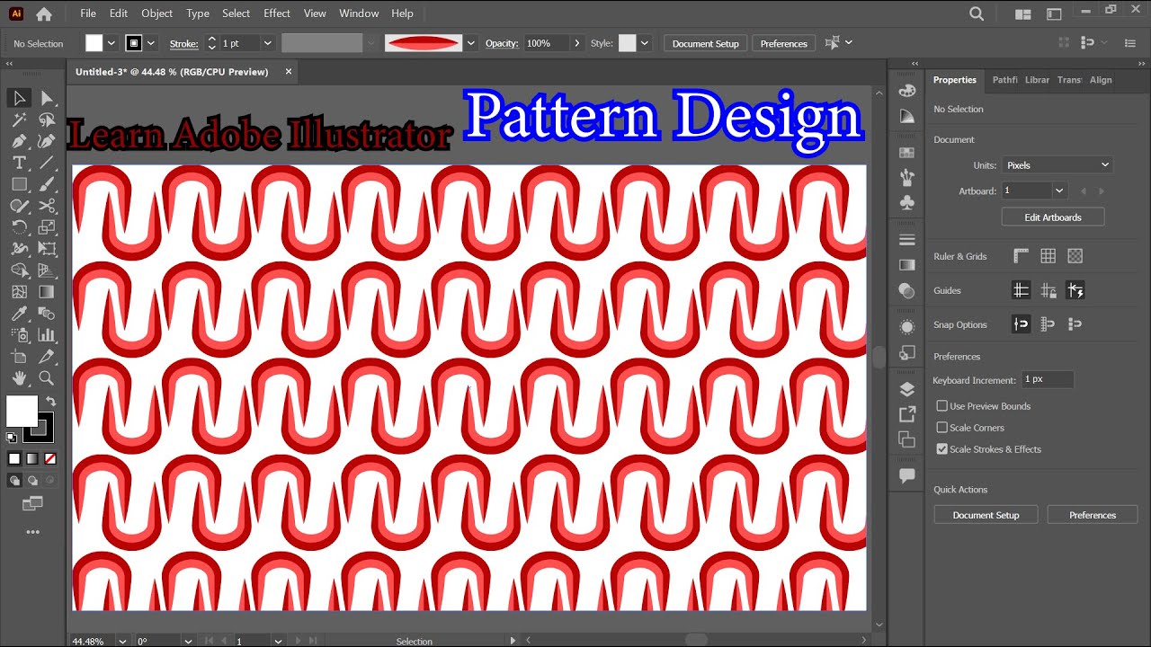This screenshot has height=647, width=1151.
Task: Open the File menu
Action: pyautogui.click(x=88, y=13)
